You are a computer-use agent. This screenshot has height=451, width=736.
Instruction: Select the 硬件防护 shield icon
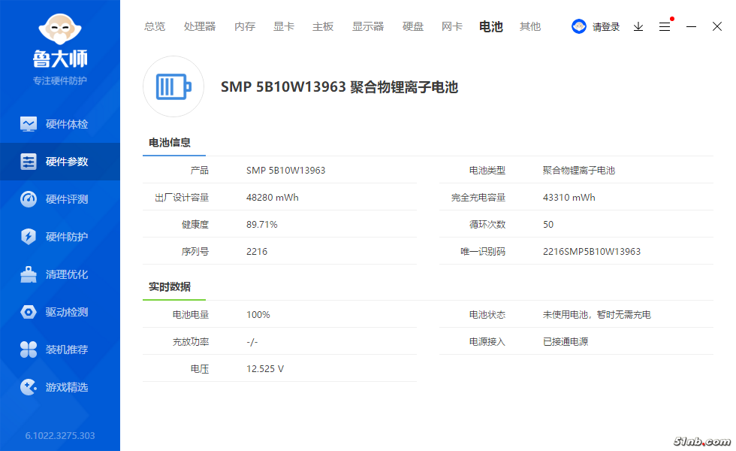[x=29, y=237]
